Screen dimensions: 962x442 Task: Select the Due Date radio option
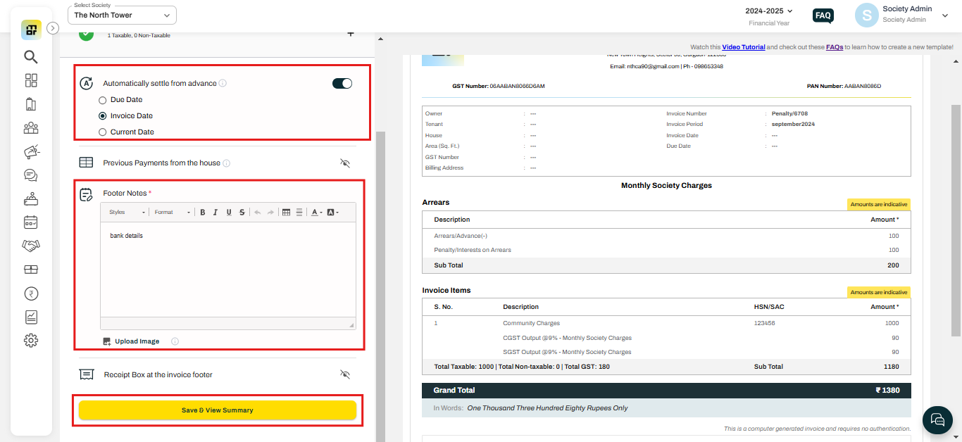click(x=103, y=99)
